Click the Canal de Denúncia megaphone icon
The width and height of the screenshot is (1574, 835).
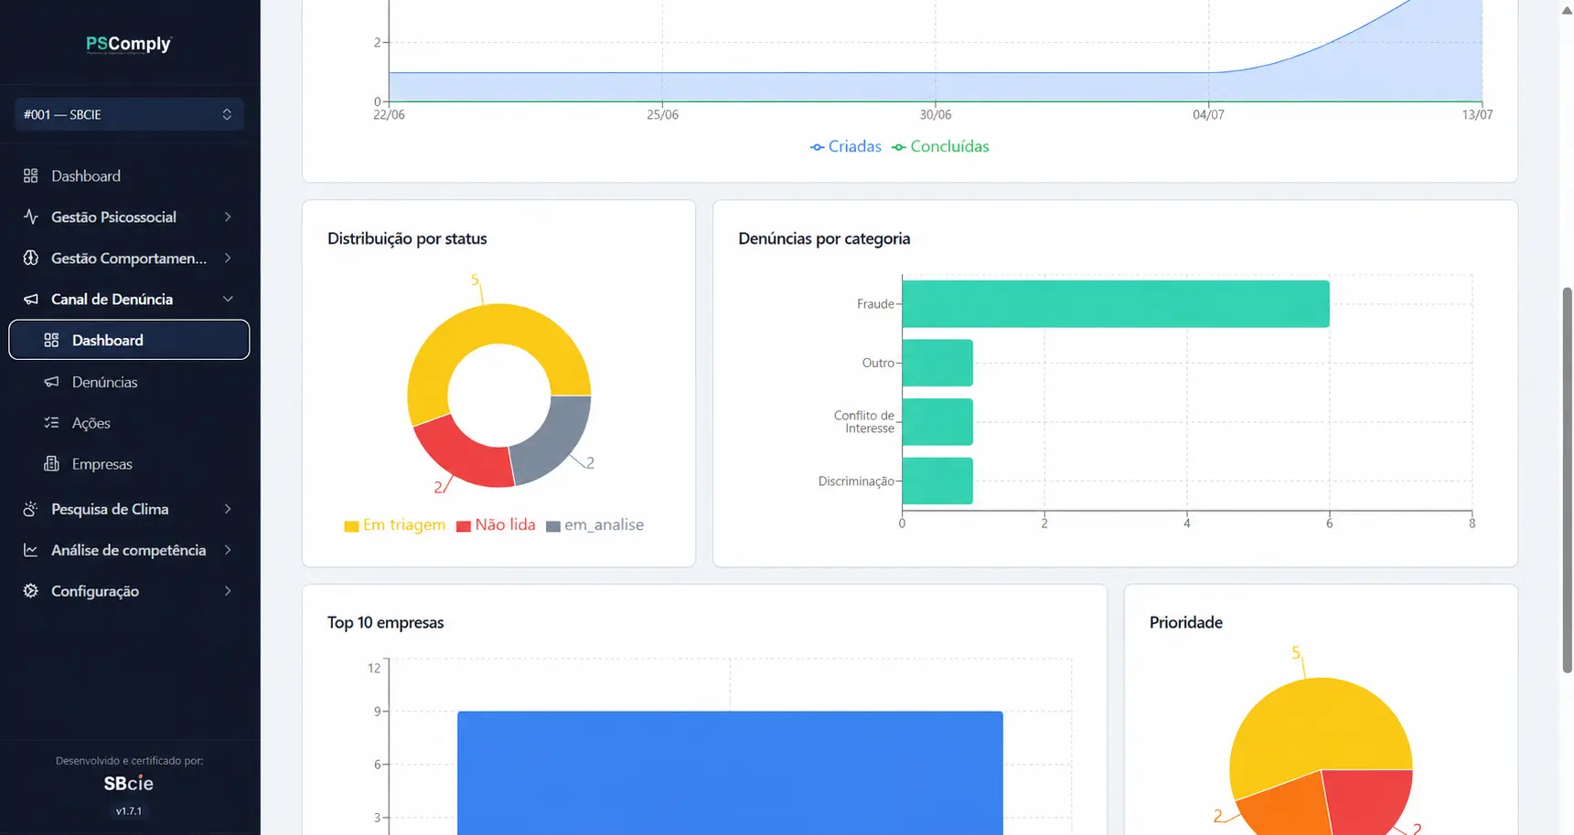31,299
